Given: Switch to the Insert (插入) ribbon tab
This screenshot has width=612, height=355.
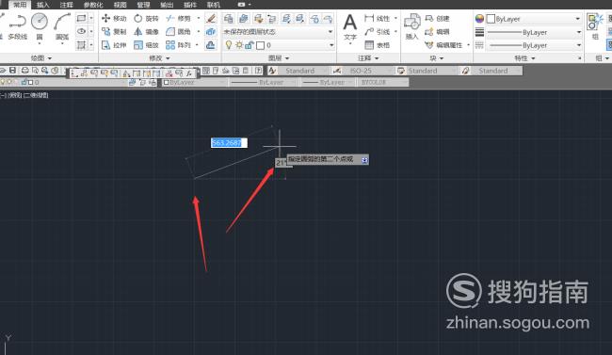Looking at the screenshot, I should pos(43,5).
